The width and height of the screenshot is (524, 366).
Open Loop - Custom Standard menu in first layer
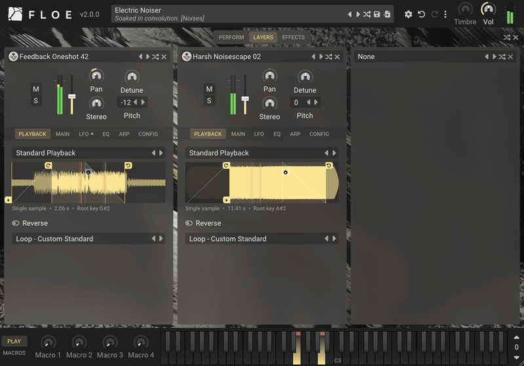click(88, 239)
